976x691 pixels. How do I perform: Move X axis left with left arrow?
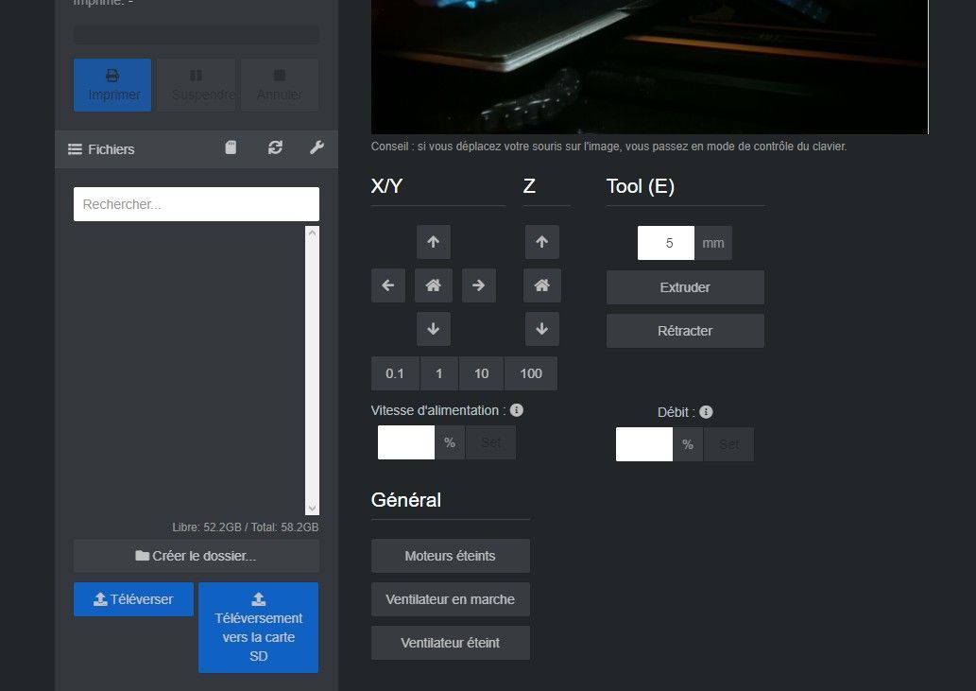[387, 285]
